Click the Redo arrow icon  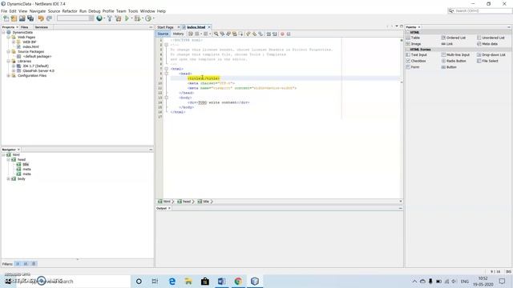[49, 18]
